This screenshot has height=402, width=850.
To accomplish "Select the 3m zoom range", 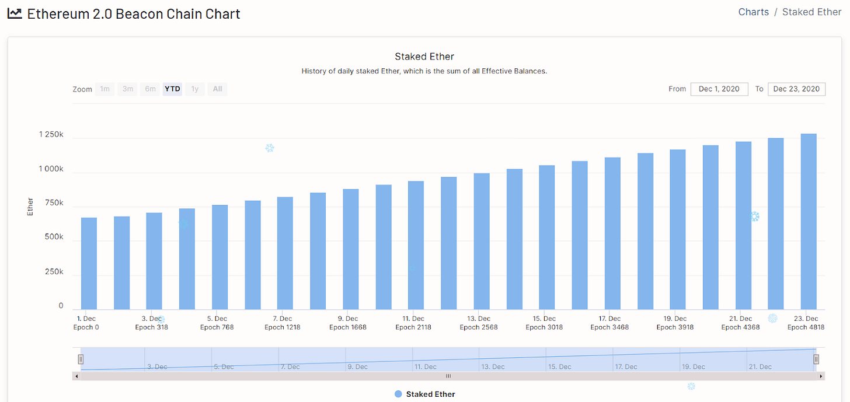I will tap(127, 89).
